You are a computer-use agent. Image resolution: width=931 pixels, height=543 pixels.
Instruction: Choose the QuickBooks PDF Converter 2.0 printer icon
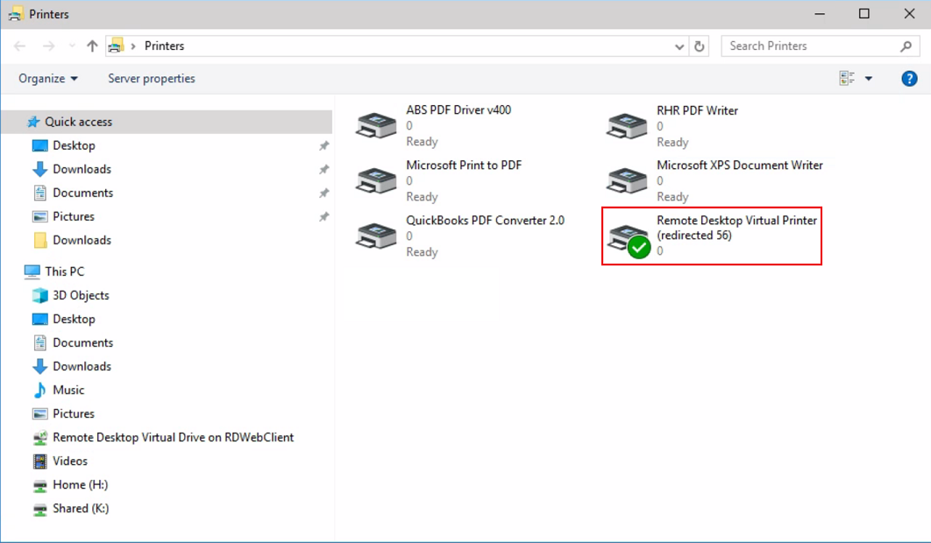pyautogui.click(x=376, y=236)
